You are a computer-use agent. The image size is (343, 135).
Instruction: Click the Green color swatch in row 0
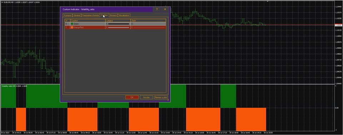[72, 24]
